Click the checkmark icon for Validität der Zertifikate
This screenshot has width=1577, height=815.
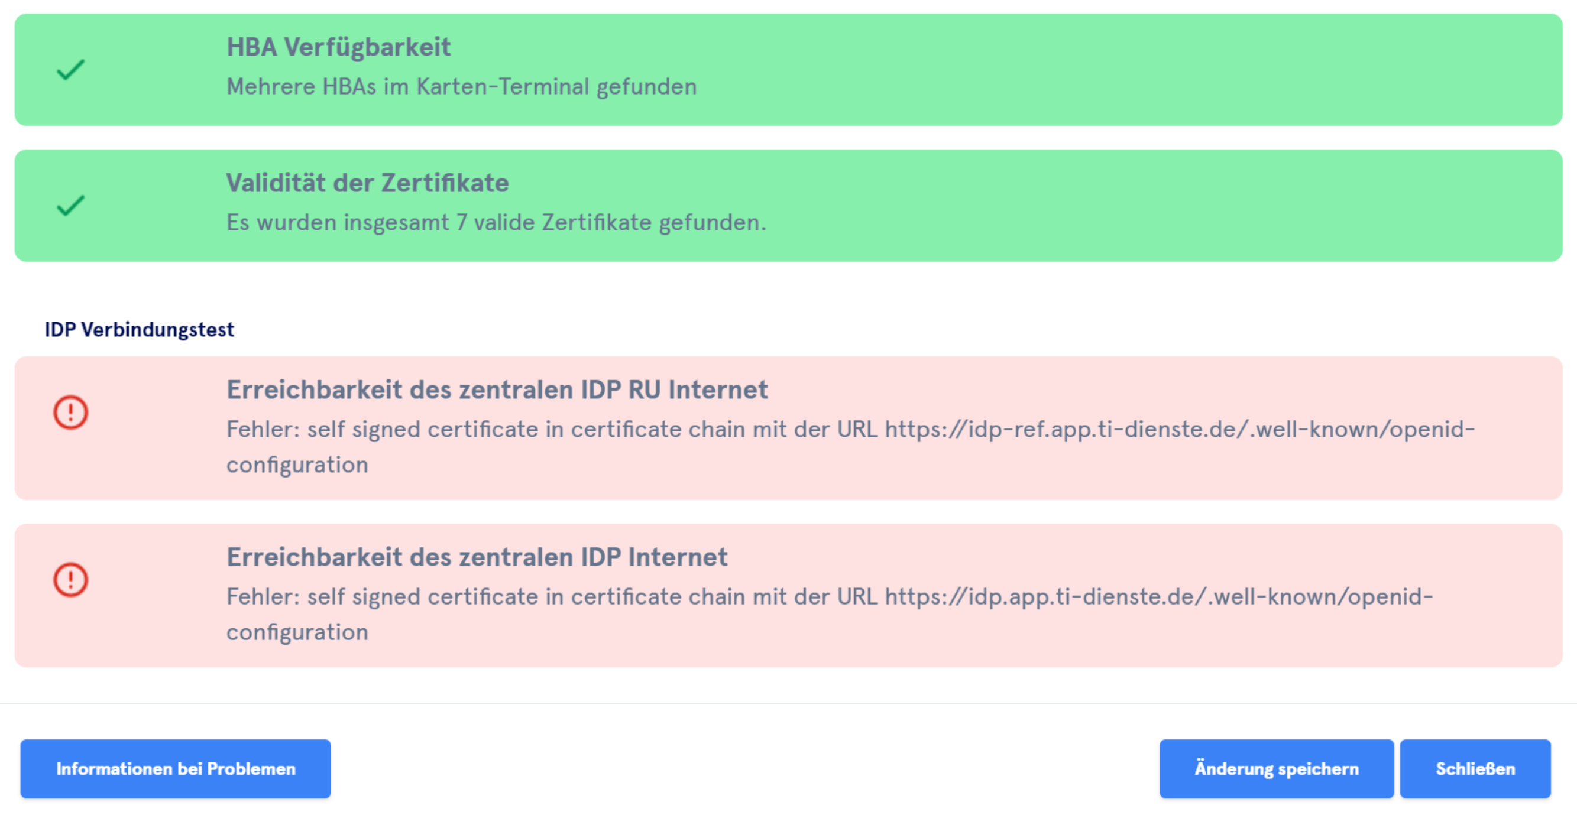pos(70,206)
